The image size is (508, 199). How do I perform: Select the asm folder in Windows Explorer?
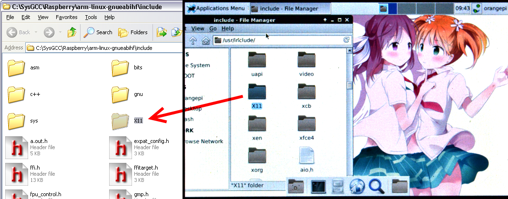[x=23, y=68]
